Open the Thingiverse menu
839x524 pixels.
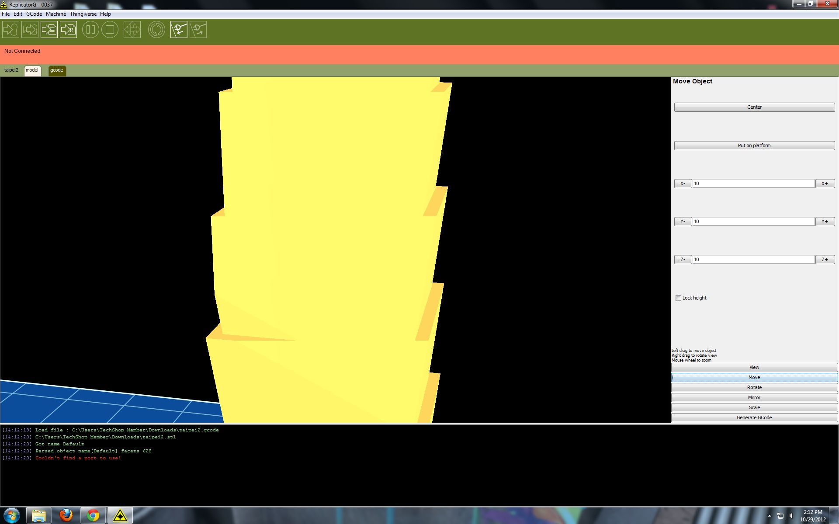[x=83, y=14]
